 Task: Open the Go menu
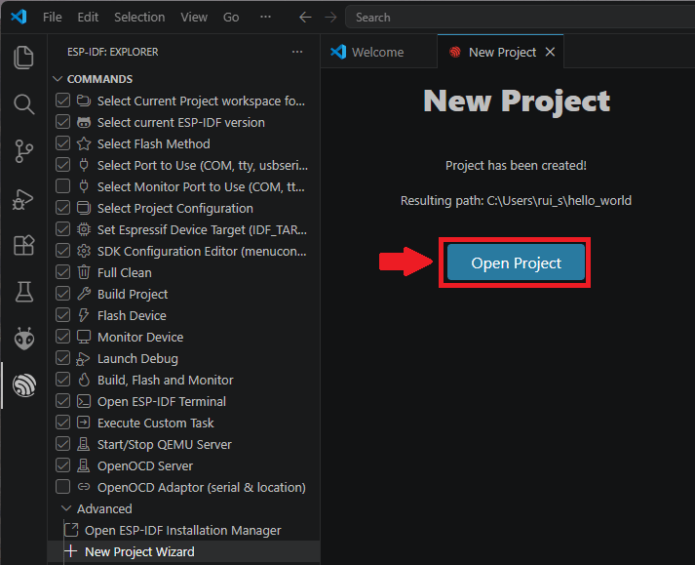pyautogui.click(x=231, y=18)
